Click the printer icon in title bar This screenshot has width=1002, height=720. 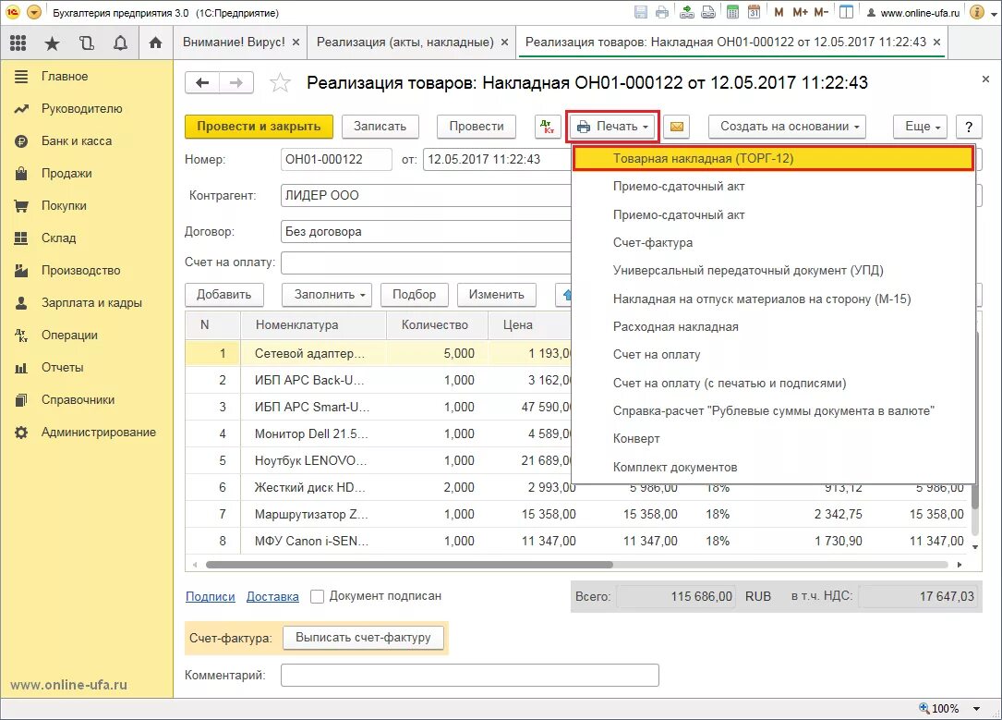click(x=663, y=12)
